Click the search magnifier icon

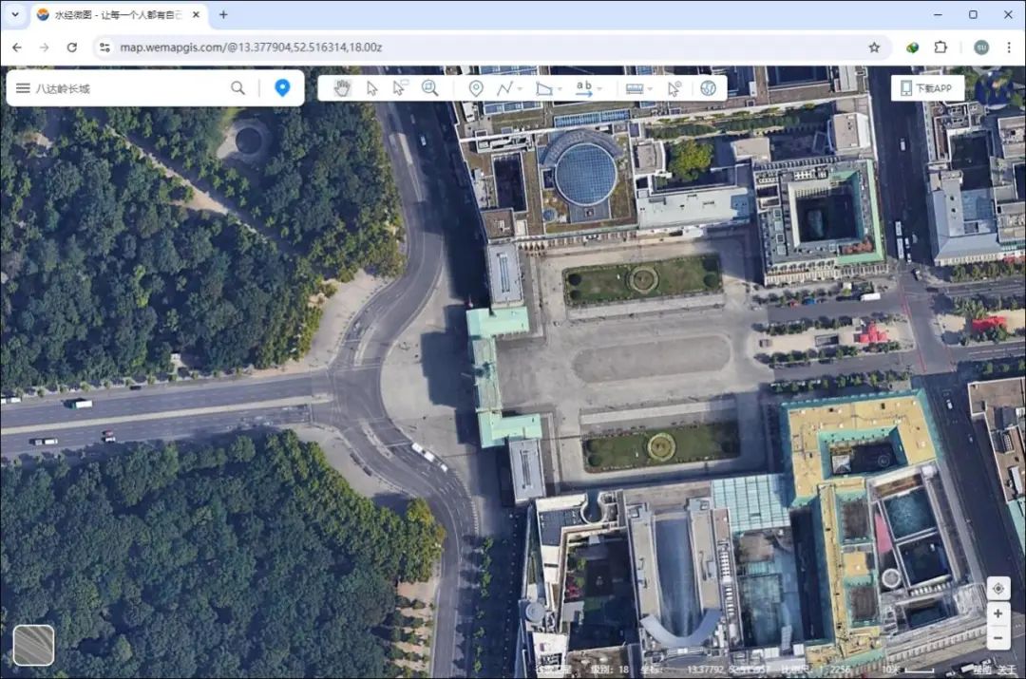[x=237, y=87]
